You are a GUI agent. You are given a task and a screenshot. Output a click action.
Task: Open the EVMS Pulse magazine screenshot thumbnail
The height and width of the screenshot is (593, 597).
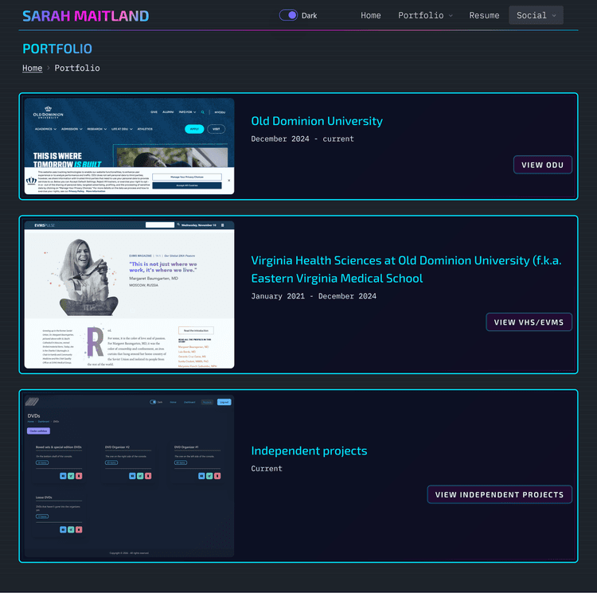click(129, 295)
